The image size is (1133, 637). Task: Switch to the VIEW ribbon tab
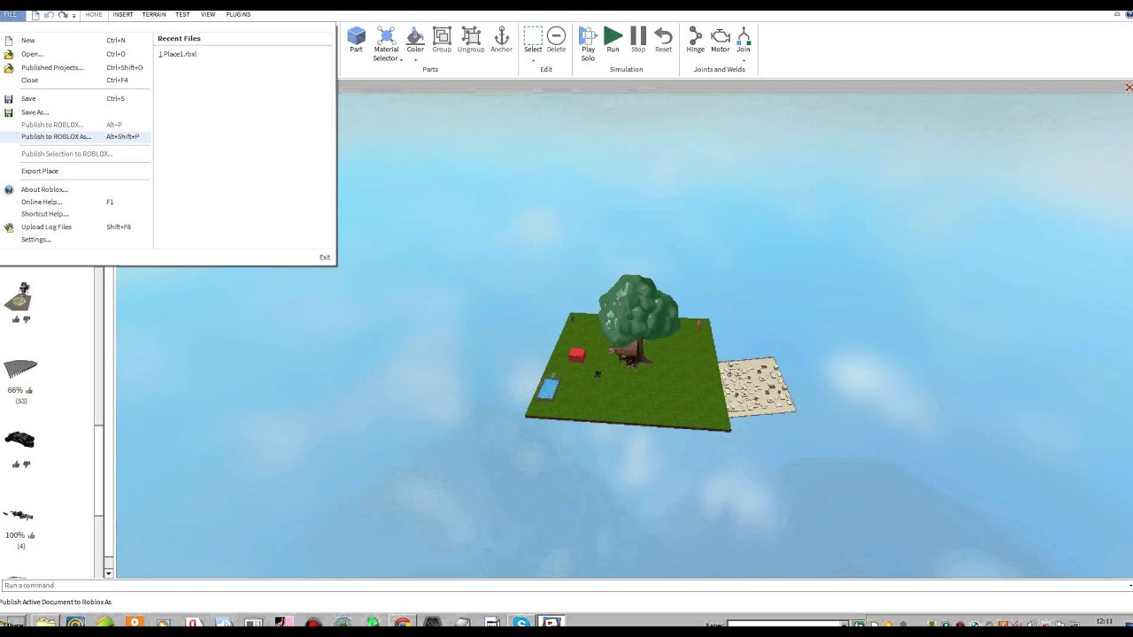[x=208, y=15]
